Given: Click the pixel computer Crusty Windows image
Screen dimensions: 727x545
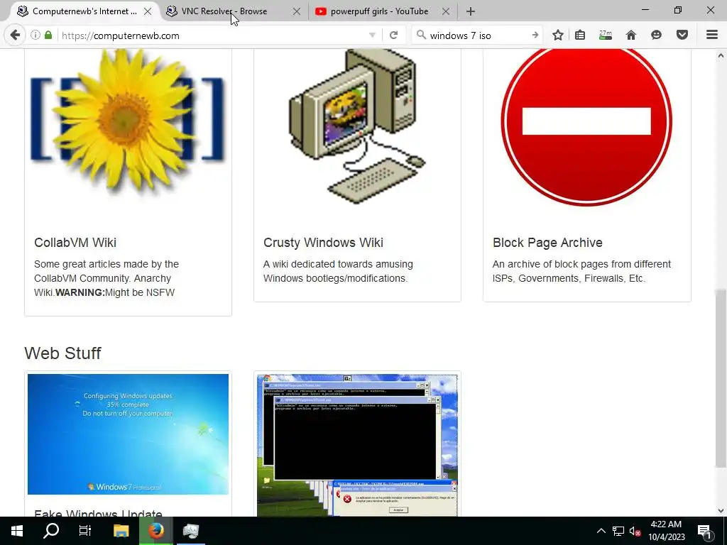Looking at the screenshot, I should 357,126.
